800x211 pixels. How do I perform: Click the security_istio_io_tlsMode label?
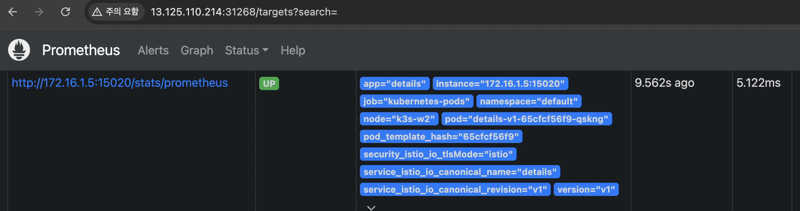tap(438, 154)
